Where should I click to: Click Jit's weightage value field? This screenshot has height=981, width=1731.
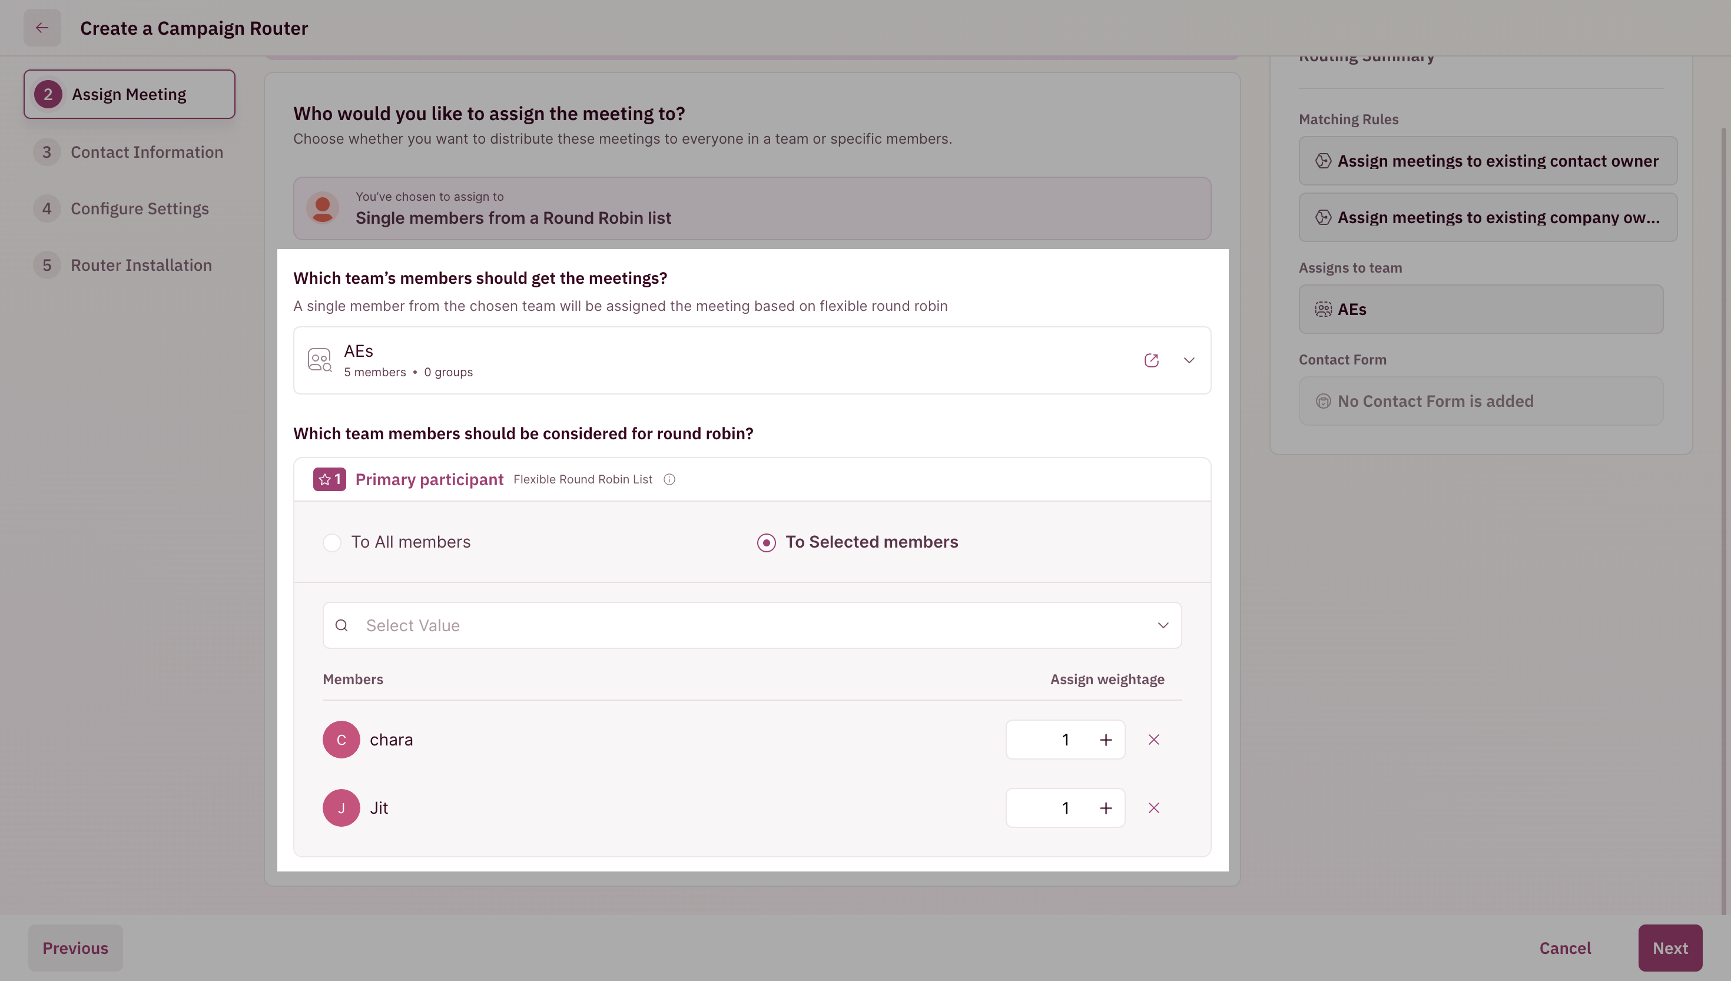[1065, 808]
